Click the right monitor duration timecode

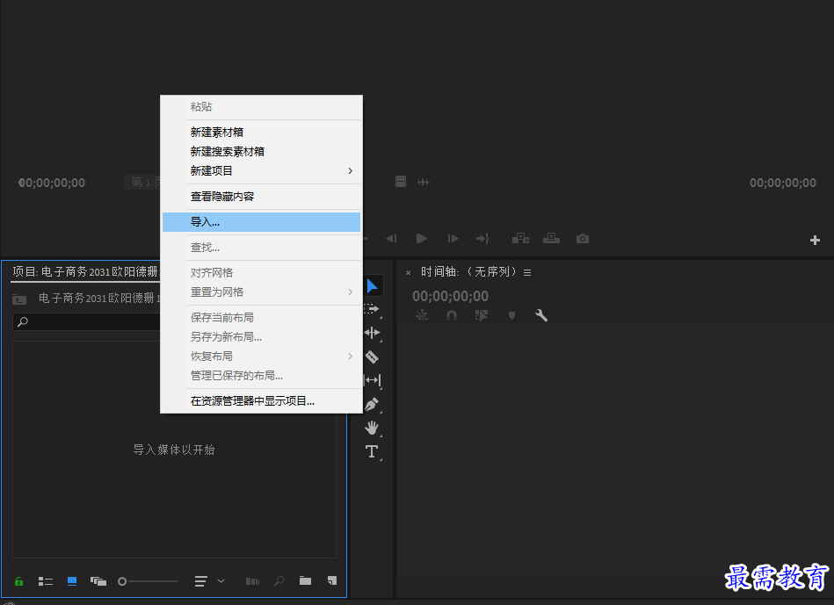click(x=782, y=183)
